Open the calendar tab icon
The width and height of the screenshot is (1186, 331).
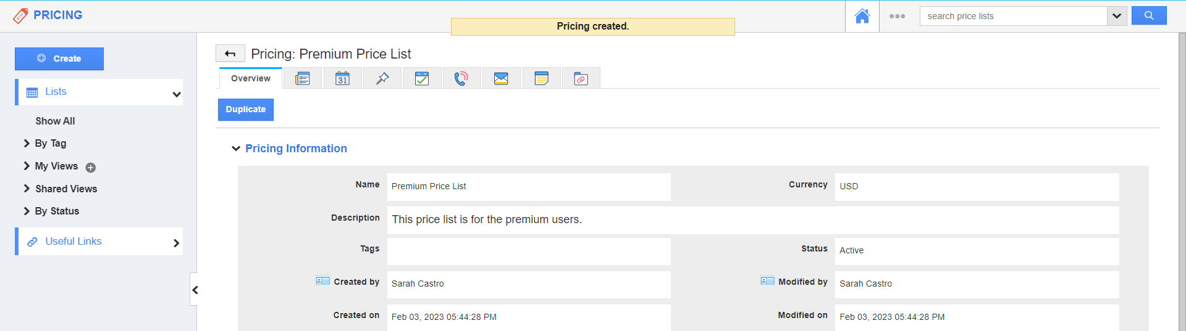pyautogui.click(x=342, y=79)
